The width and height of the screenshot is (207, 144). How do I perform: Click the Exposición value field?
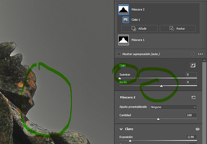[x=191, y=137]
